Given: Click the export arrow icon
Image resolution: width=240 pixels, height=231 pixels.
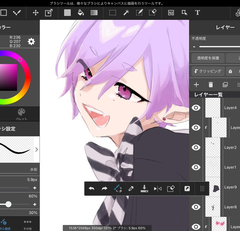Looking at the screenshot, I should click(187, 189).
